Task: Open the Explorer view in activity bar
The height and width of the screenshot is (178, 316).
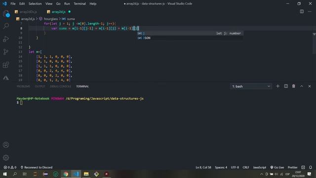Action: (x=6, y=13)
